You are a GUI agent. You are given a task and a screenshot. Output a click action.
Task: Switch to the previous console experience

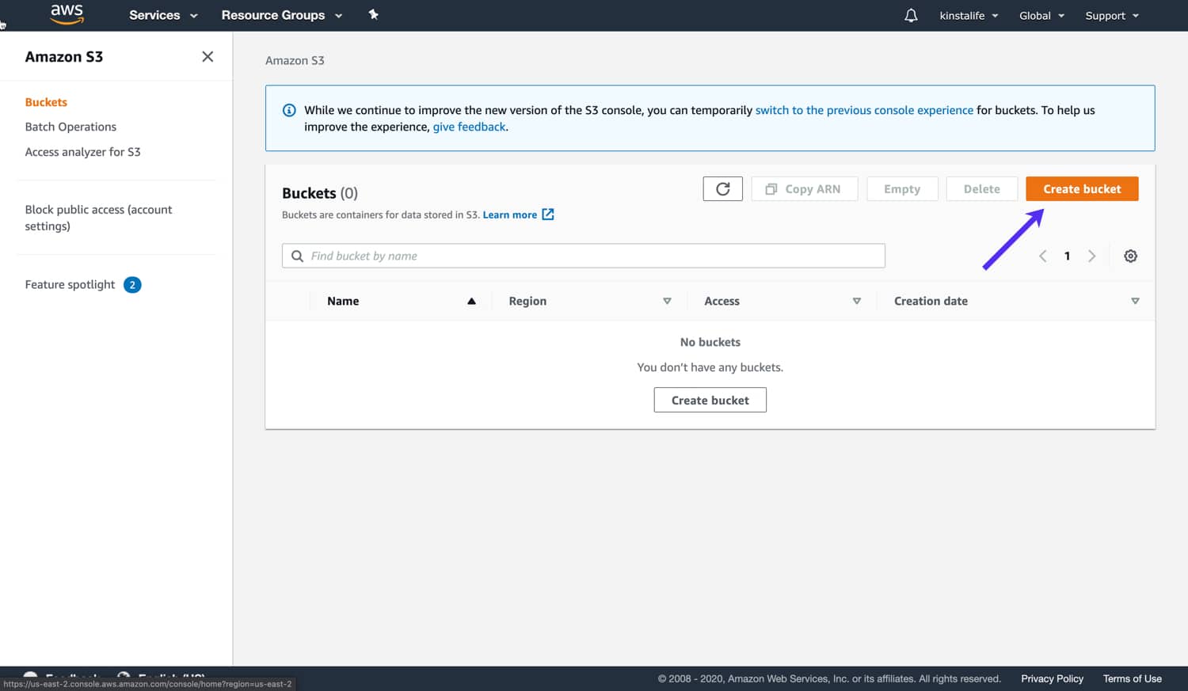[x=864, y=110]
